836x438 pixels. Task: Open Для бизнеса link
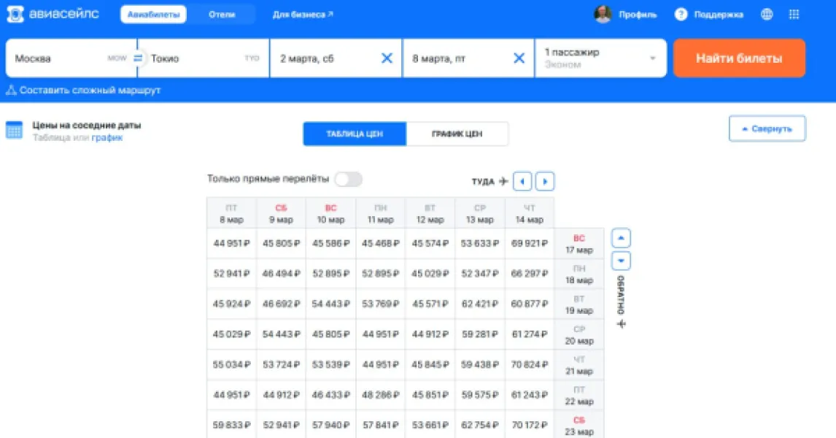coord(303,15)
